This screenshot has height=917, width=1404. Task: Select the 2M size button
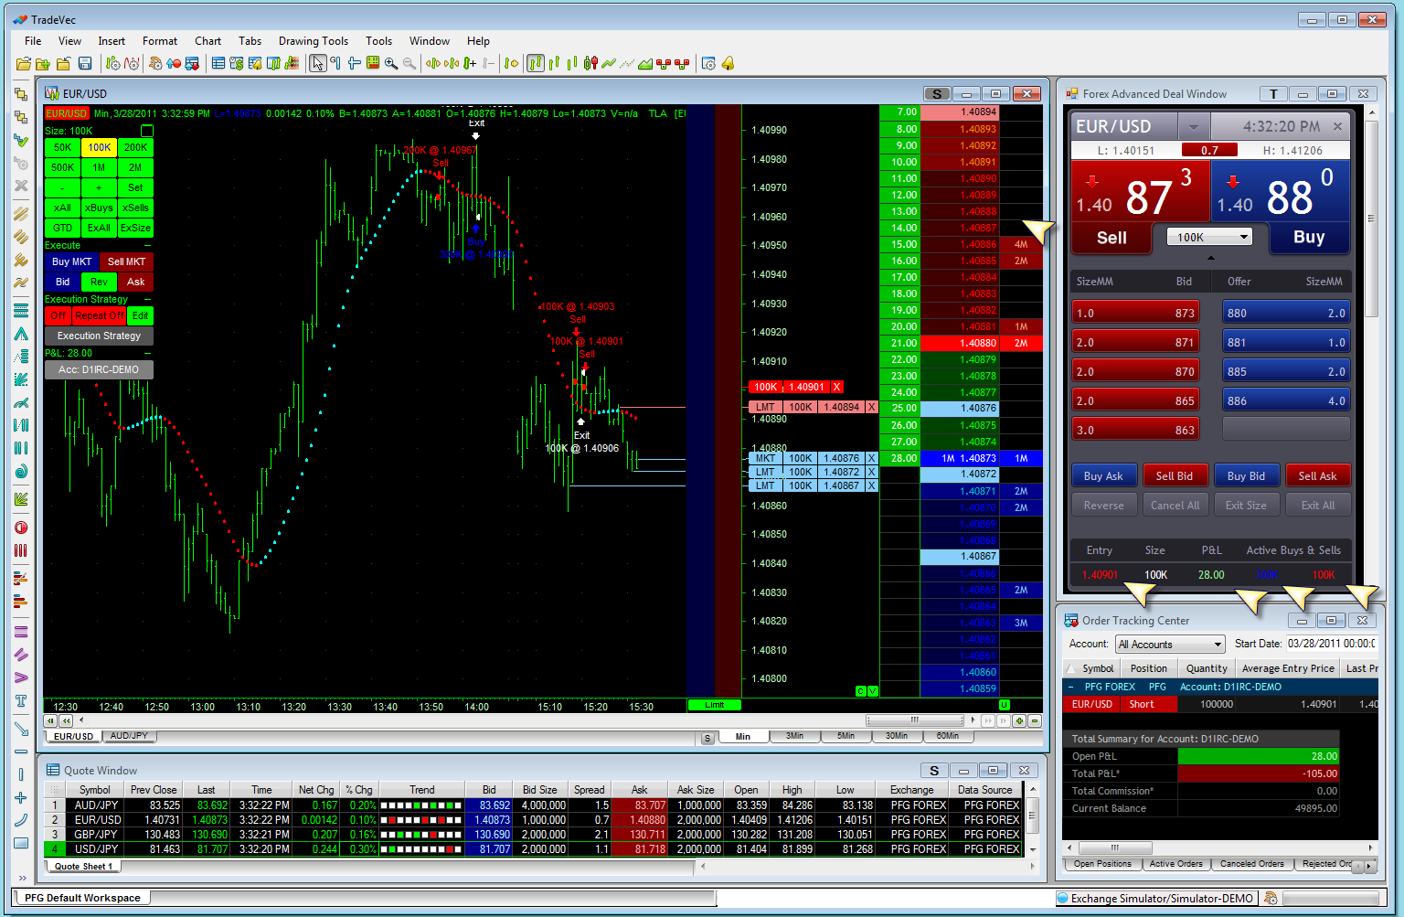click(135, 167)
